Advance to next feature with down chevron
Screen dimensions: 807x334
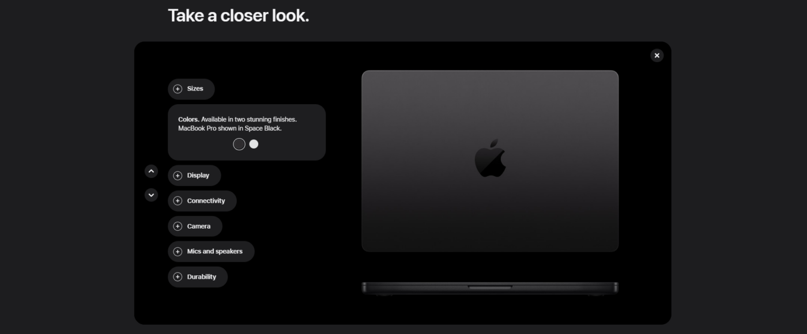151,195
